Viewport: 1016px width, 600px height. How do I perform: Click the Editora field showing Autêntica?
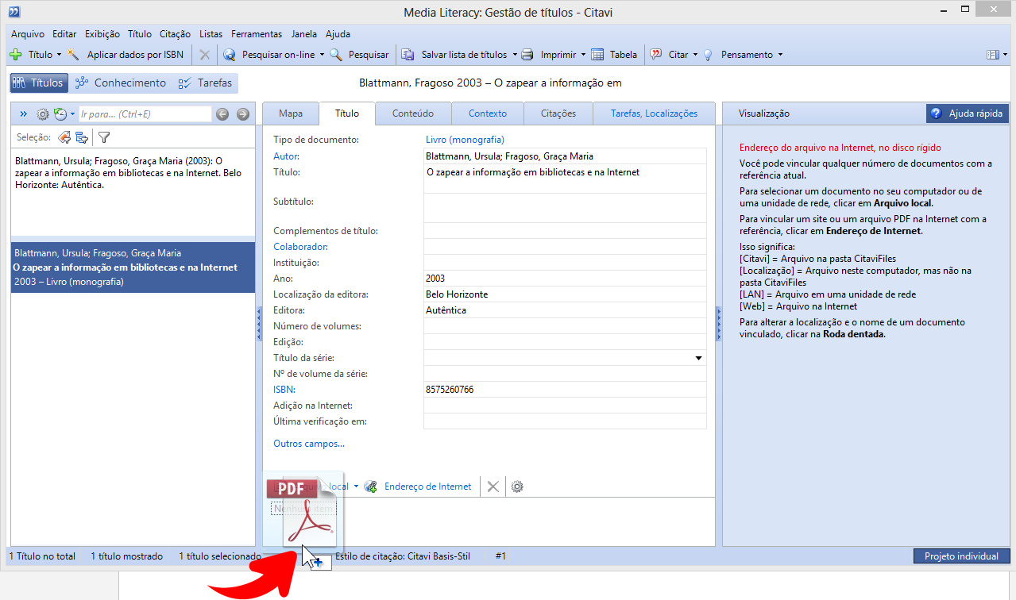[x=565, y=310]
